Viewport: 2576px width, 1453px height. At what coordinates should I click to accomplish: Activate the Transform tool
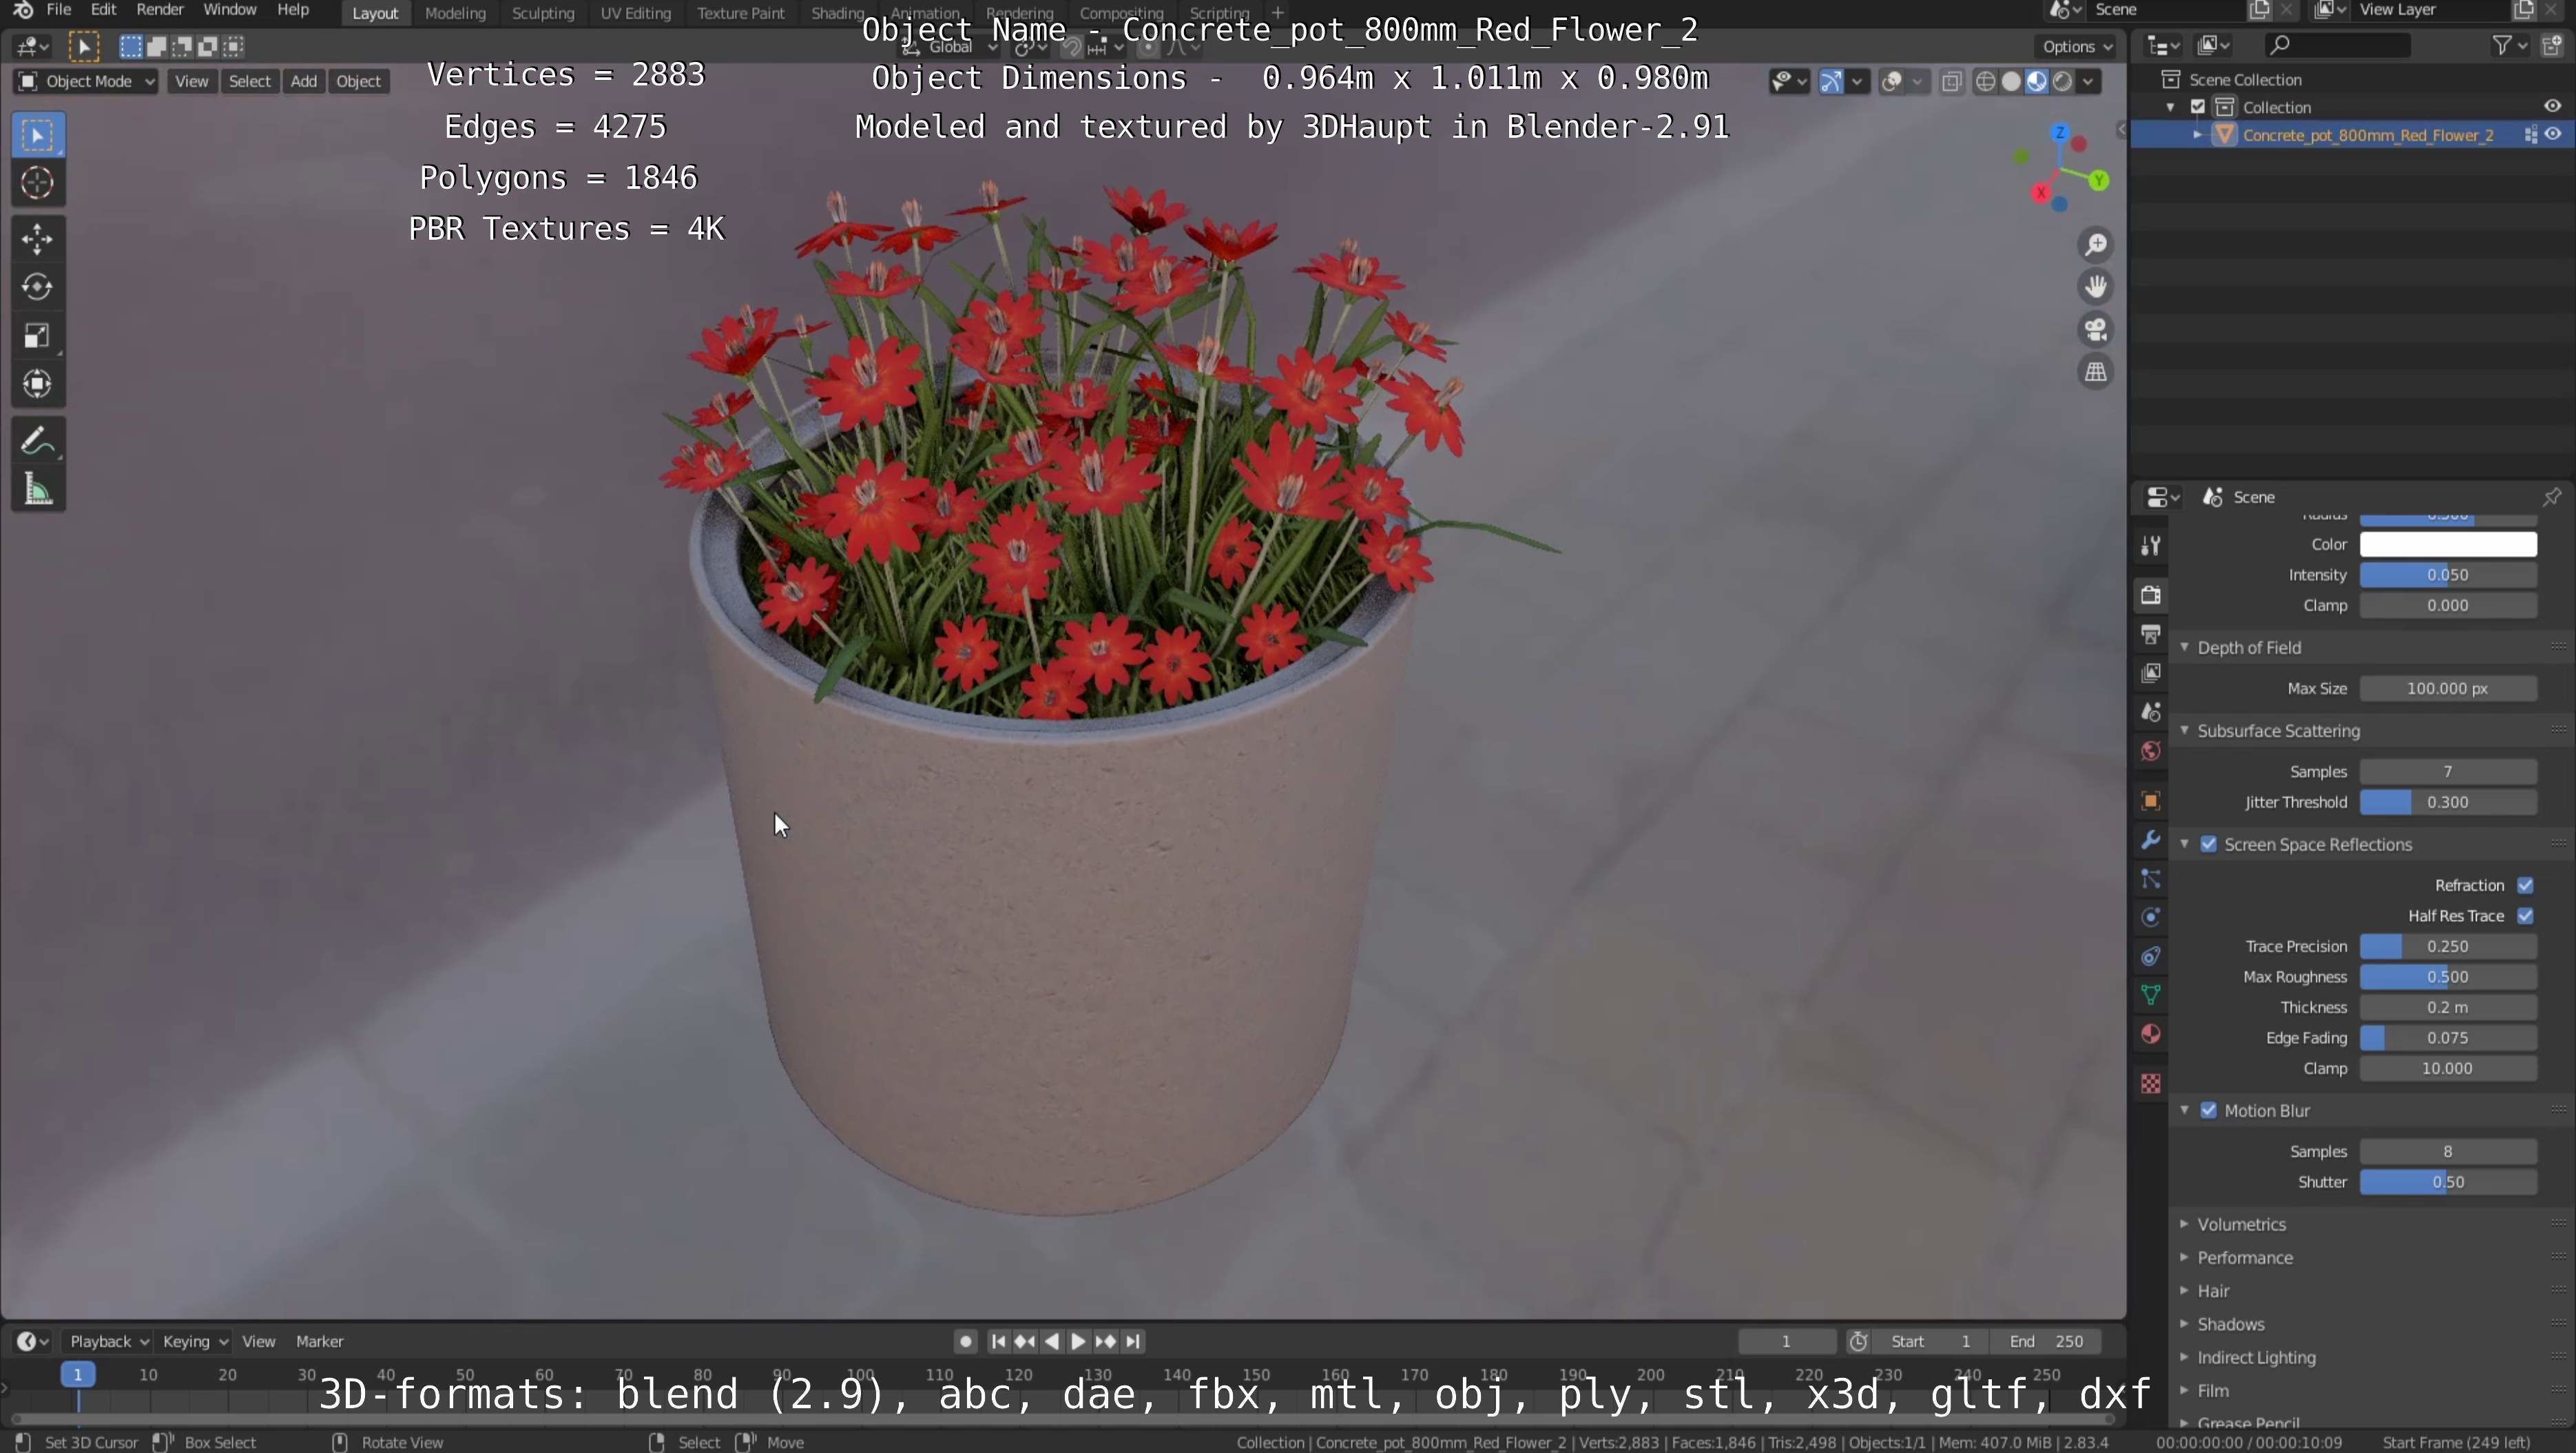[37, 384]
